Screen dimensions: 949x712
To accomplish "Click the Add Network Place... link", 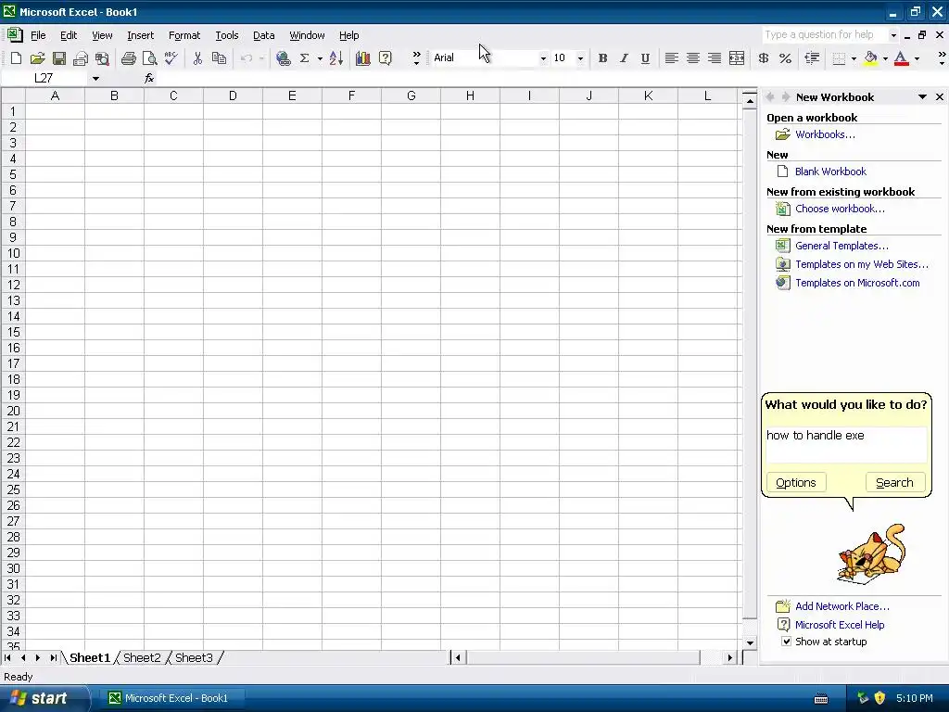I will click(x=841, y=606).
